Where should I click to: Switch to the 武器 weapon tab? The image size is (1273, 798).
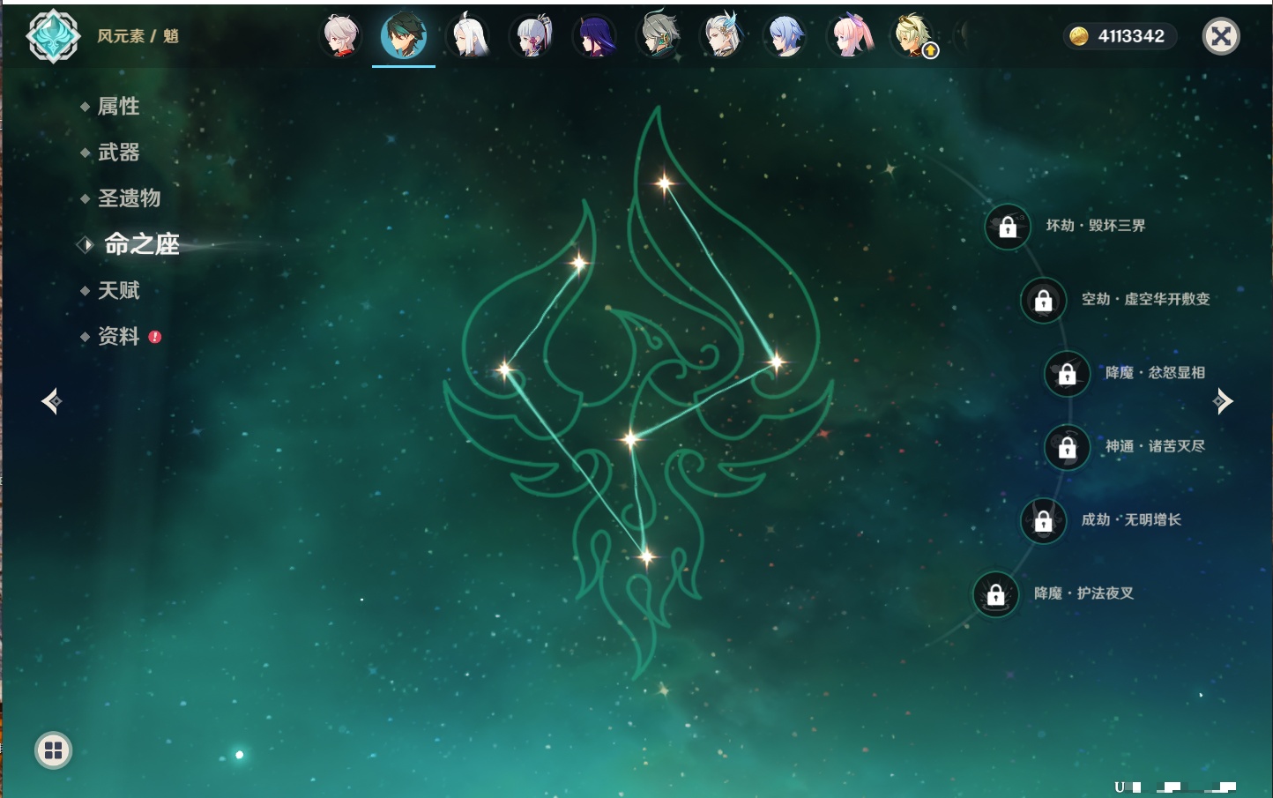118,153
